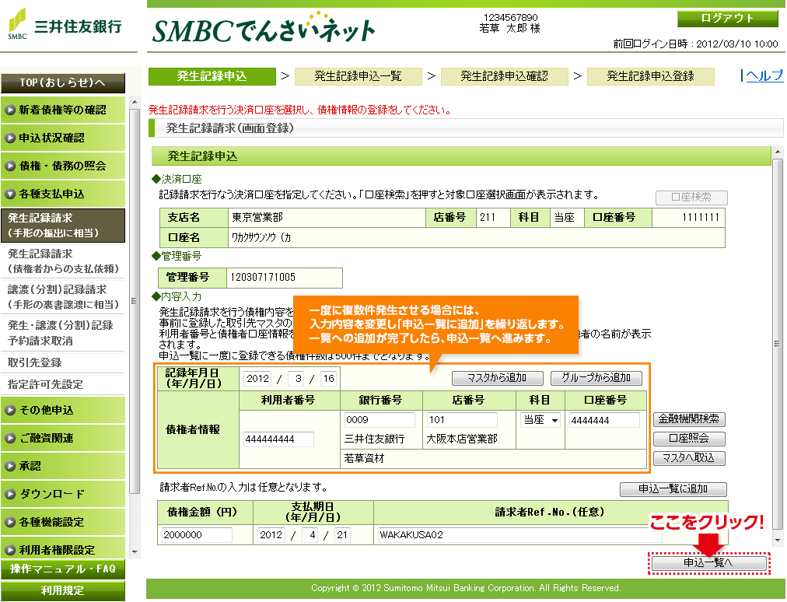
Task: Click record day field 16
Action: pos(328,379)
